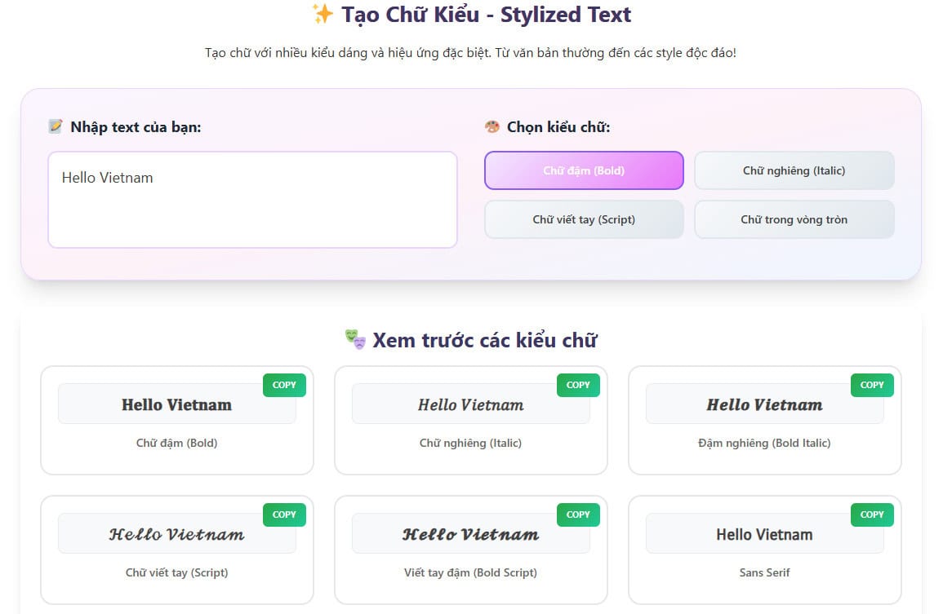Copy the Chữ nghiêng (Italic) preview text
Image resolution: width=952 pixels, height=614 pixels.
point(578,385)
